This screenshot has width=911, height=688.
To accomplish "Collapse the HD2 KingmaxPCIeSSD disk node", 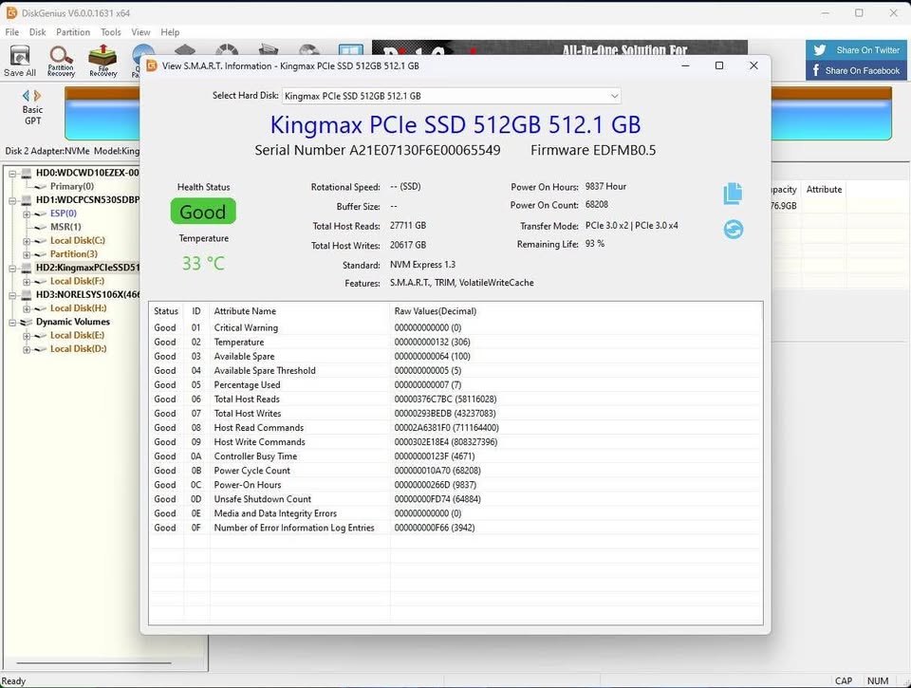I will [12, 269].
